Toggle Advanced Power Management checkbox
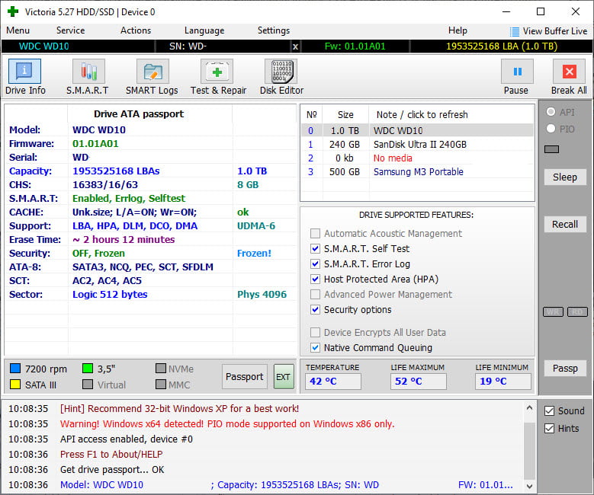Viewport: 594px width, 495px height. point(315,295)
